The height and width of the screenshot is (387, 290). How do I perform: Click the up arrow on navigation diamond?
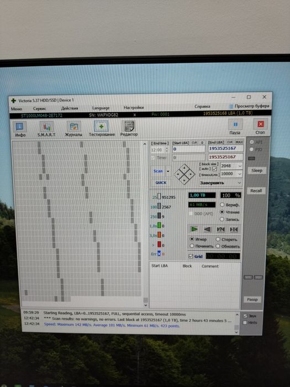tap(184, 168)
